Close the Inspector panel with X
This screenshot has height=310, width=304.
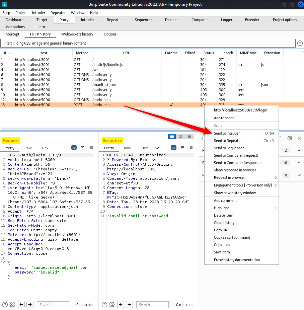point(299,138)
